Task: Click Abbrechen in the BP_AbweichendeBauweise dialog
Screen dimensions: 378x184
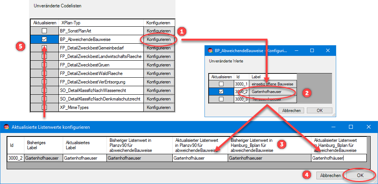Action: click(291, 110)
